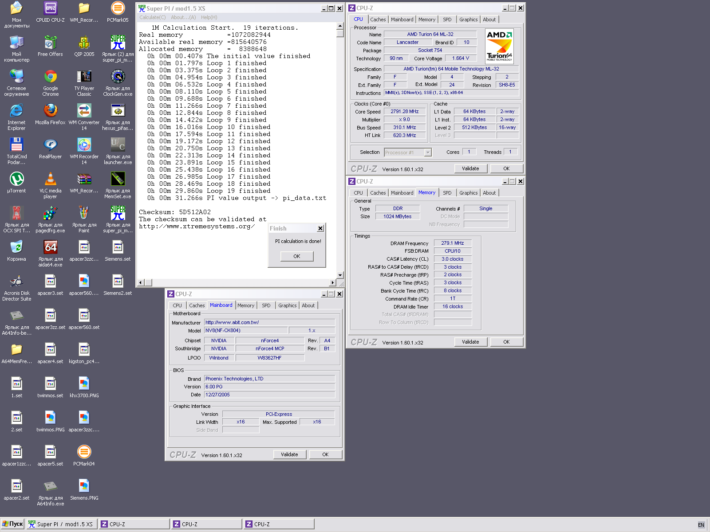This screenshot has width=710, height=532.
Task: Open the CPUID CPU-Z desktop icon
Action: point(50,12)
